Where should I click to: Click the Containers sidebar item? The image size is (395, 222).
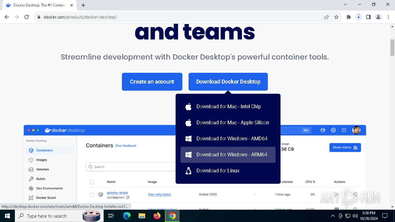pyautogui.click(x=50, y=150)
